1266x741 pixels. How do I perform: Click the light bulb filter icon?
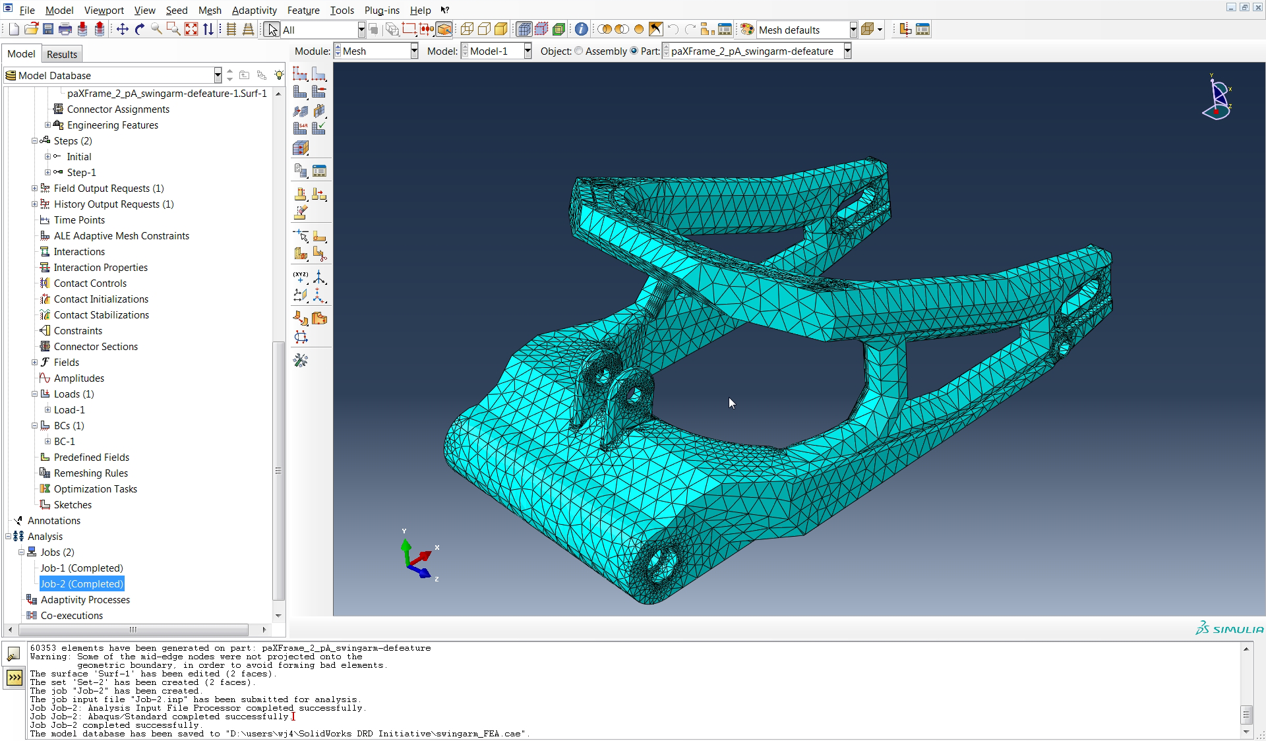[279, 75]
